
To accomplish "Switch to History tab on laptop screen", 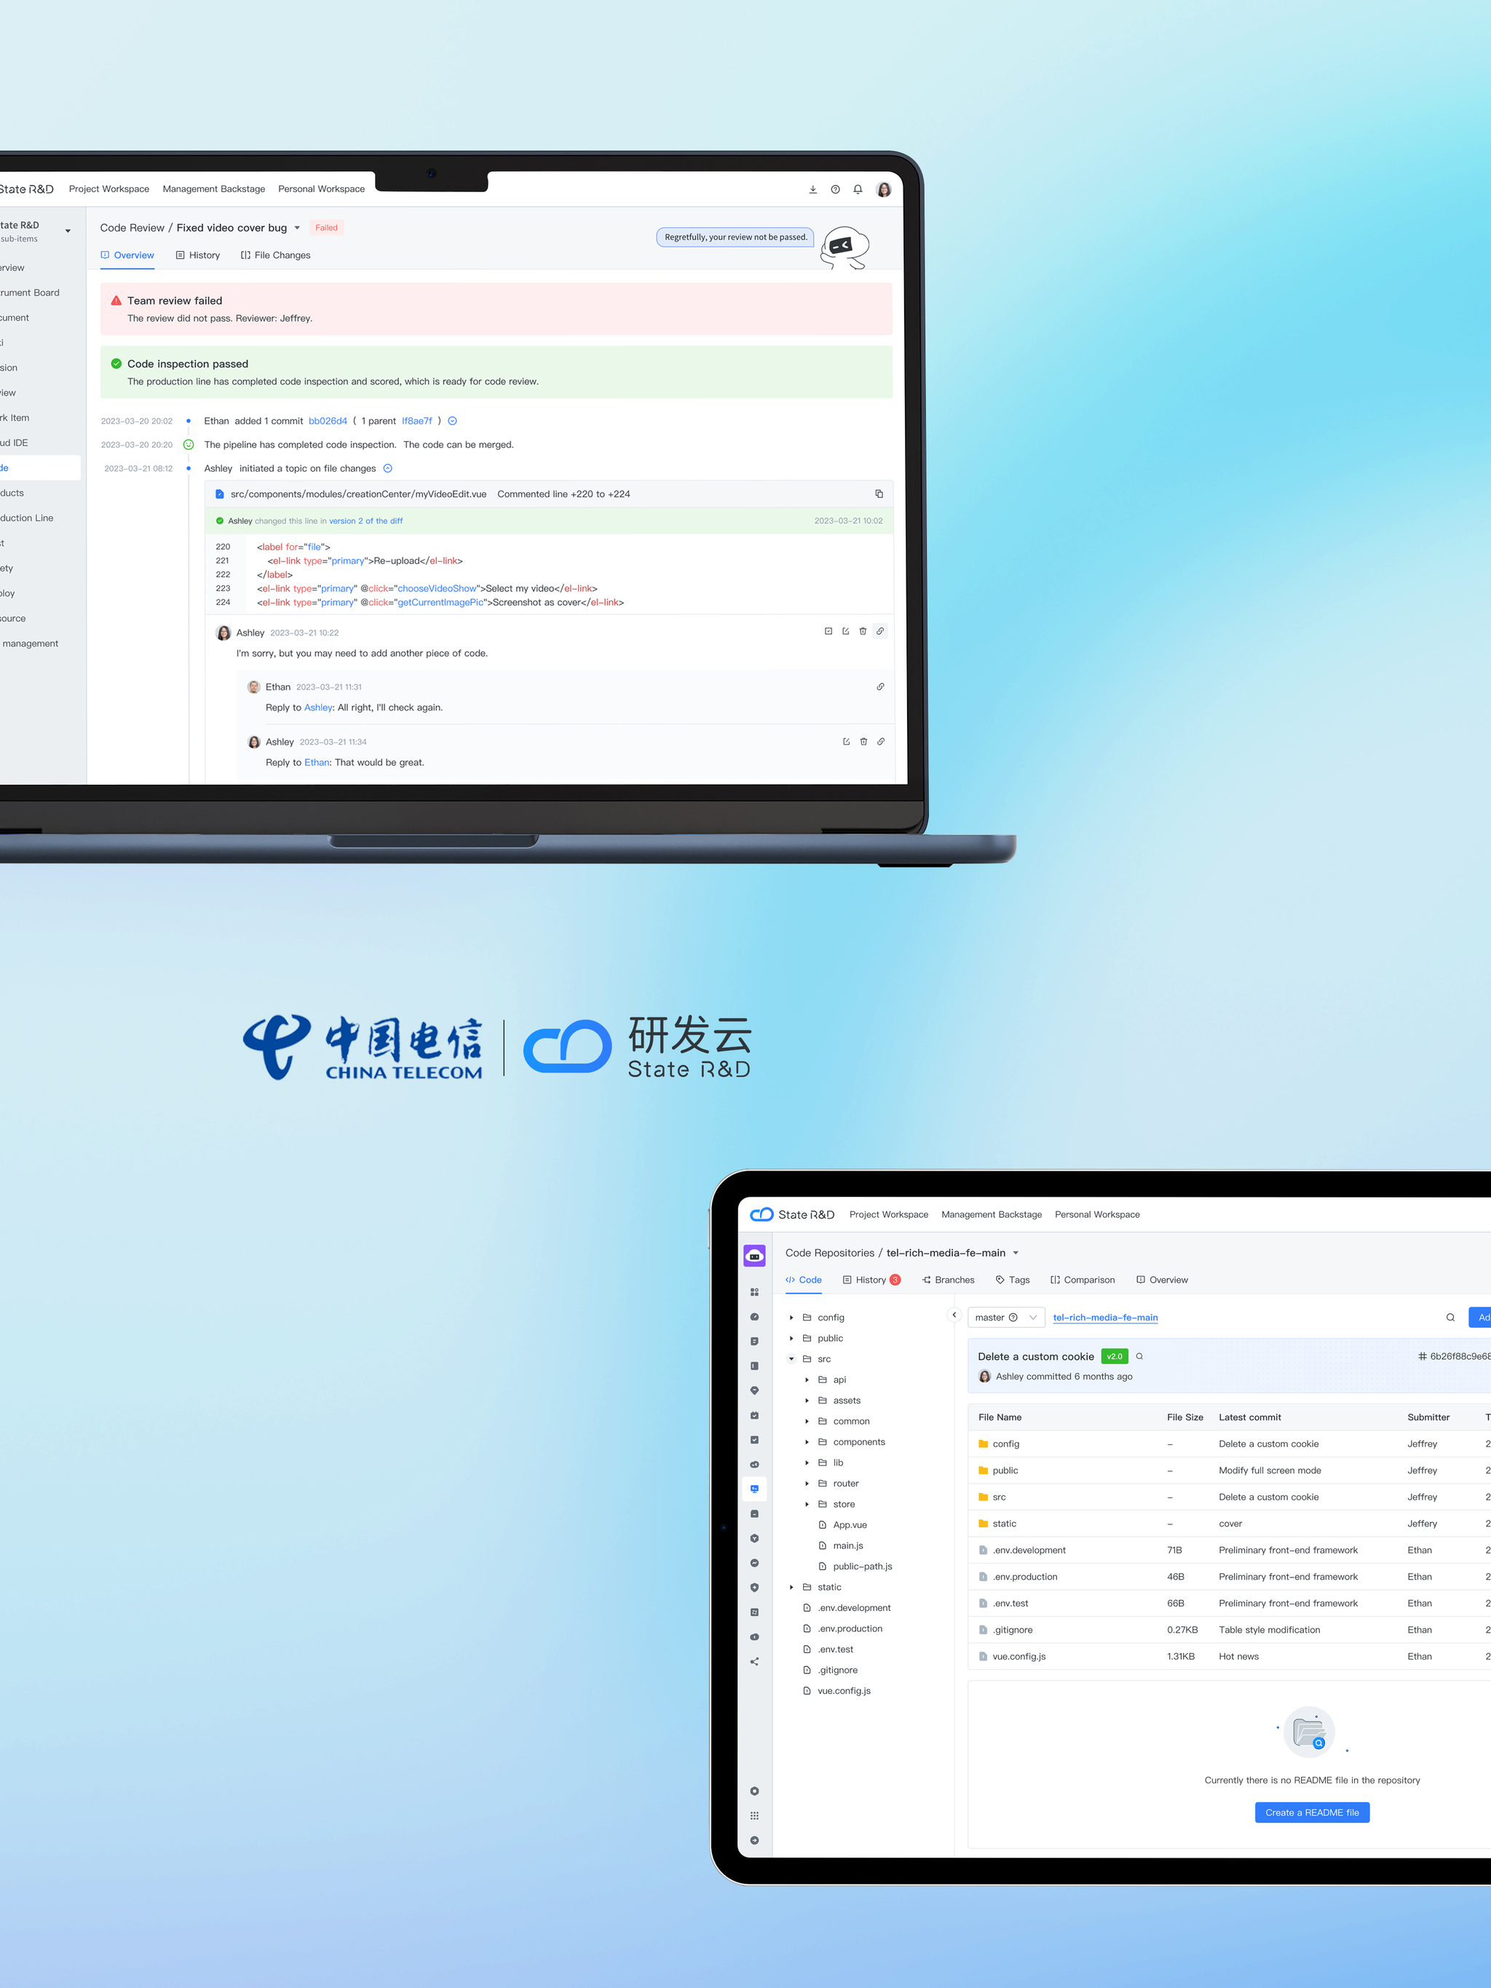I will 198,256.
